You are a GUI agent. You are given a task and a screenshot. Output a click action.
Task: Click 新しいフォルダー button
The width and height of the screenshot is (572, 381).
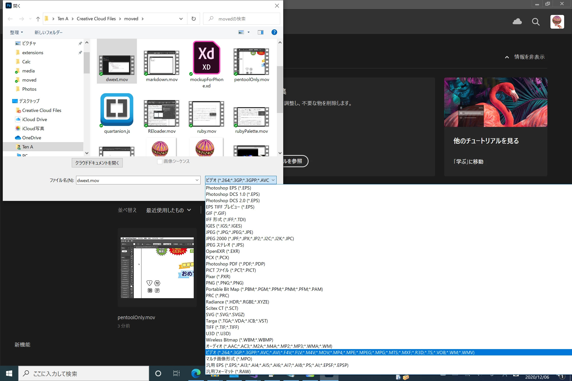pos(48,32)
